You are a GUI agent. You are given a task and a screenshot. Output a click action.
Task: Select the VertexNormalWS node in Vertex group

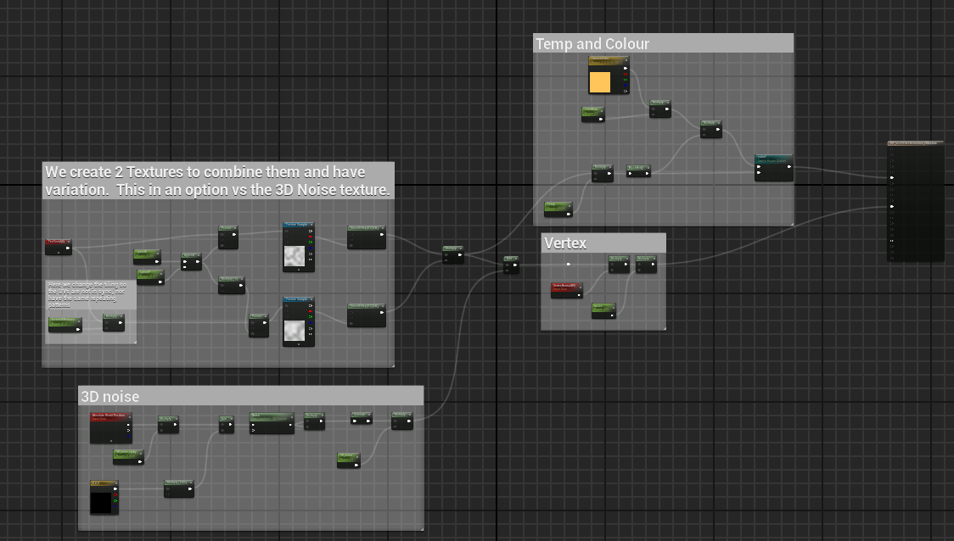pos(566,286)
